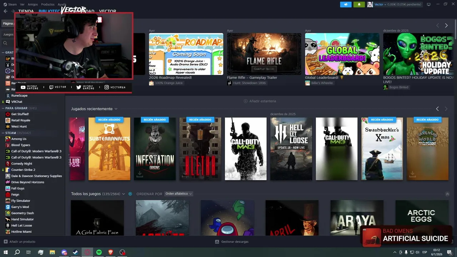Go to previous news with left arrow
The height and width of the screenshot is (257, 457).
coord(437,25)
